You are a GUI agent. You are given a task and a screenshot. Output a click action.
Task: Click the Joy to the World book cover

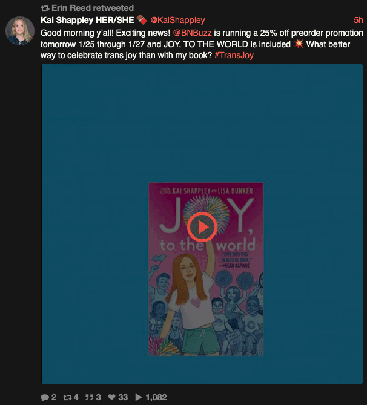click(x=206, y=269)
